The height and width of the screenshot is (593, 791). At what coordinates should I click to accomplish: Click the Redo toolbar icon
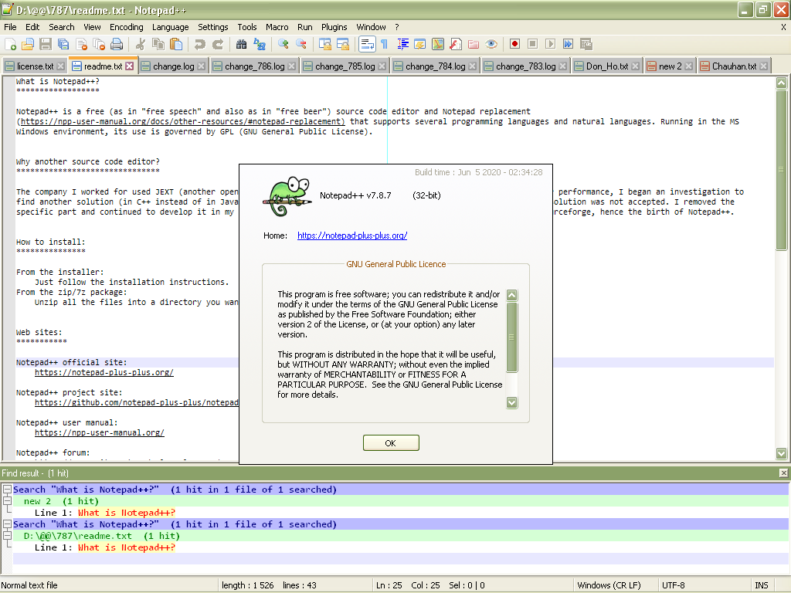[217, 44]
